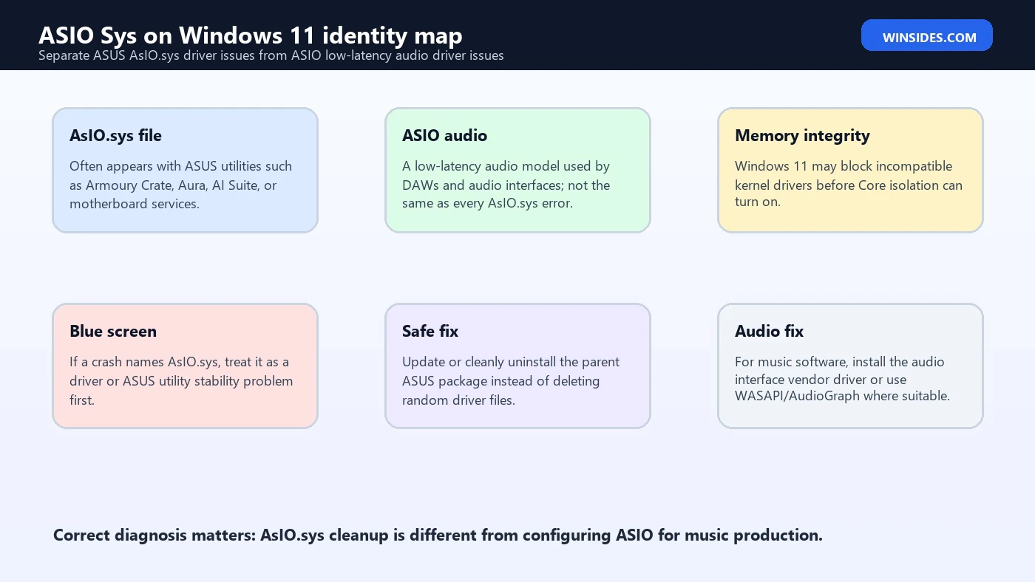The image size is (1035, 582).
Task: Click the text about a crash naming AsIO.sys
Action: [181, 380]
